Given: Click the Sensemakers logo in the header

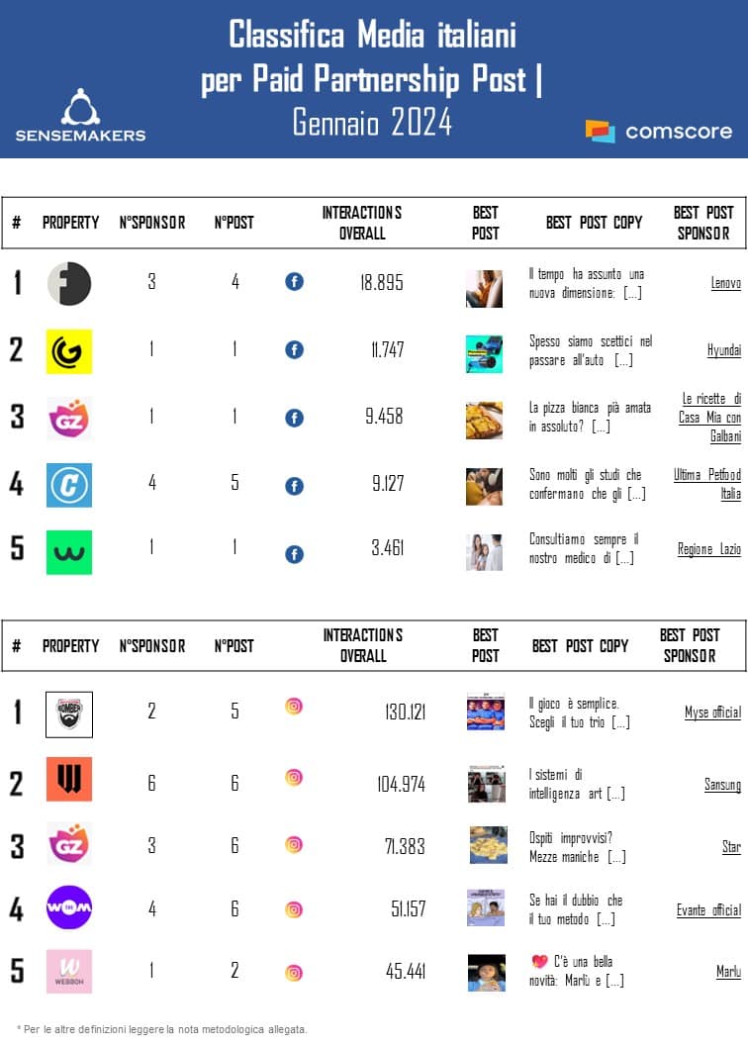Looking at the screenshot, I should 80,115.
